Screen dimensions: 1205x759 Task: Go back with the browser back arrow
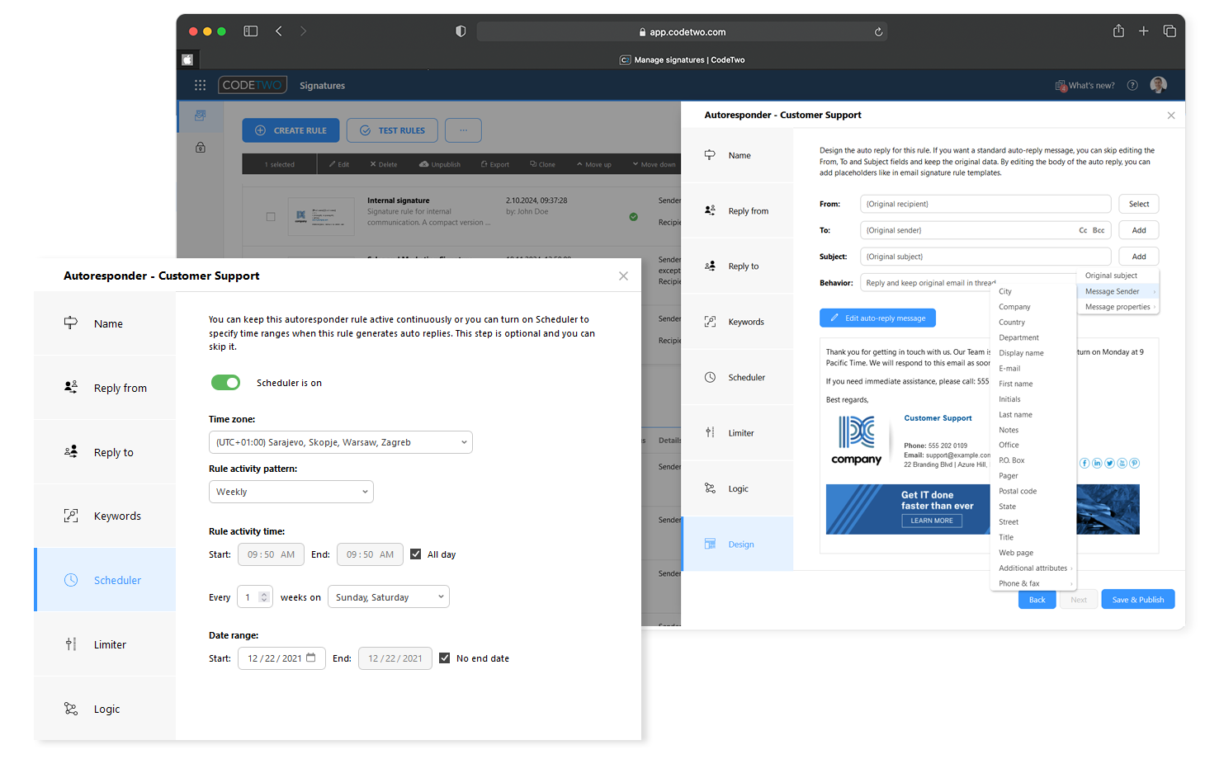point(279,31)
